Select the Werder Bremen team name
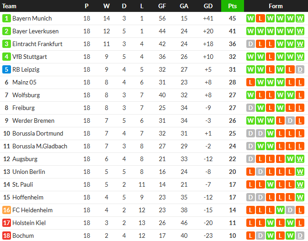The height and width of the screenshot is (241, 308). click(x=33, y=121)
